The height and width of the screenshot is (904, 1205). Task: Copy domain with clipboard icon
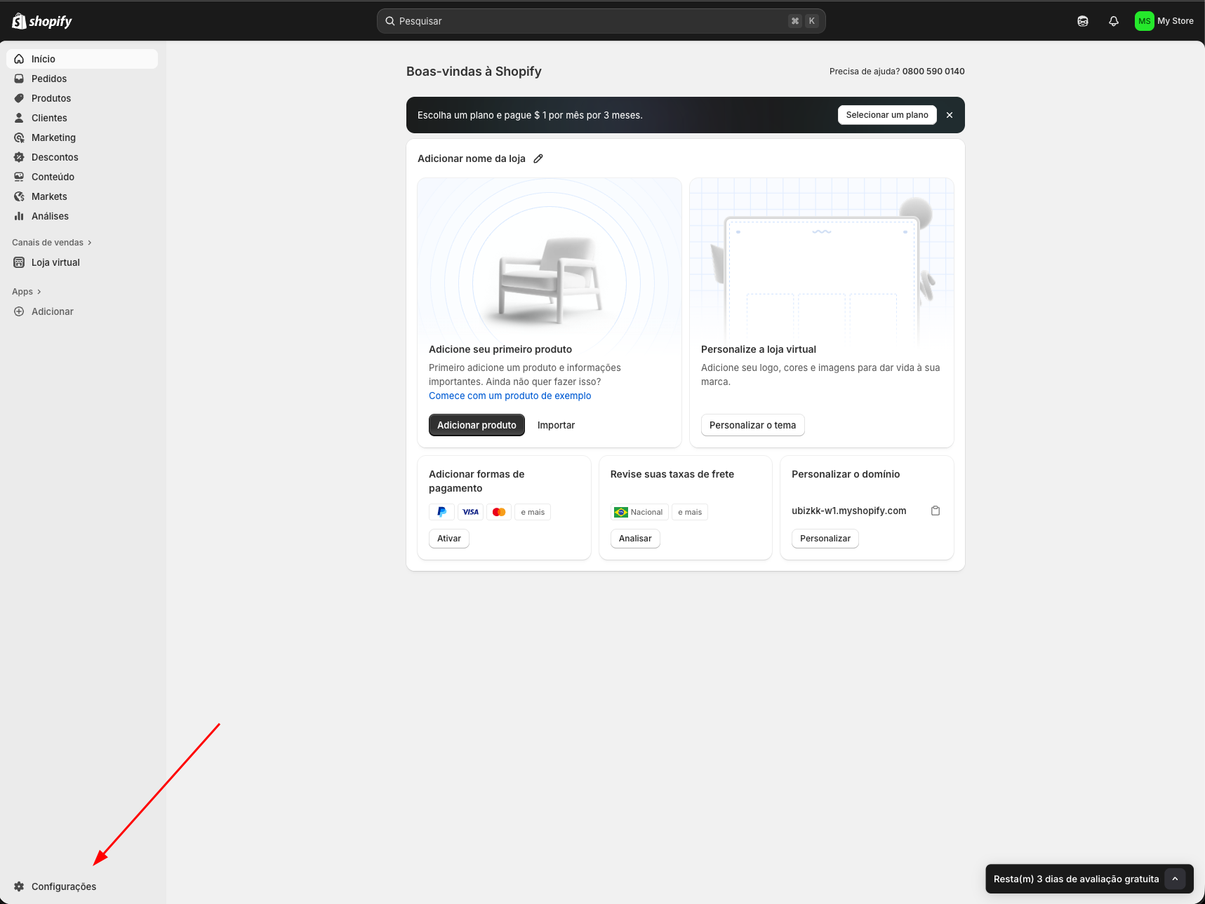click(x=936, y=511)
